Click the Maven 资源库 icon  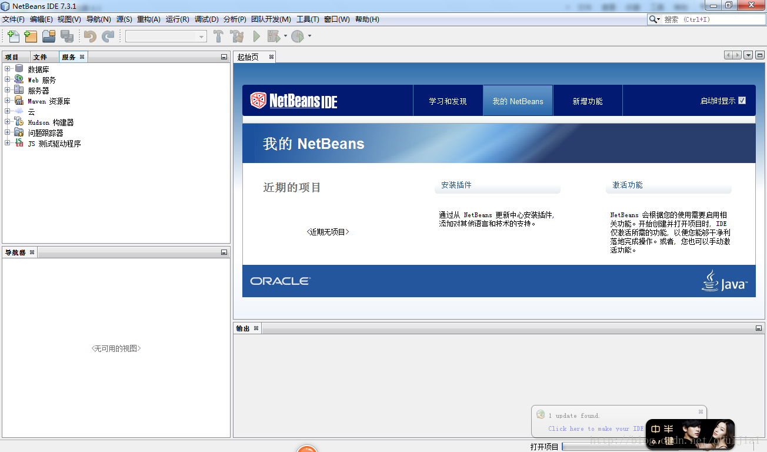[x=19, y=101]
